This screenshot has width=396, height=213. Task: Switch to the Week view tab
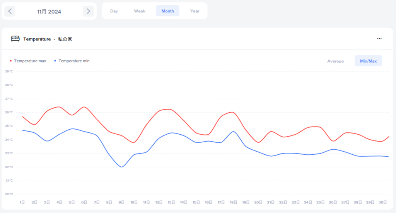[140, 11]
